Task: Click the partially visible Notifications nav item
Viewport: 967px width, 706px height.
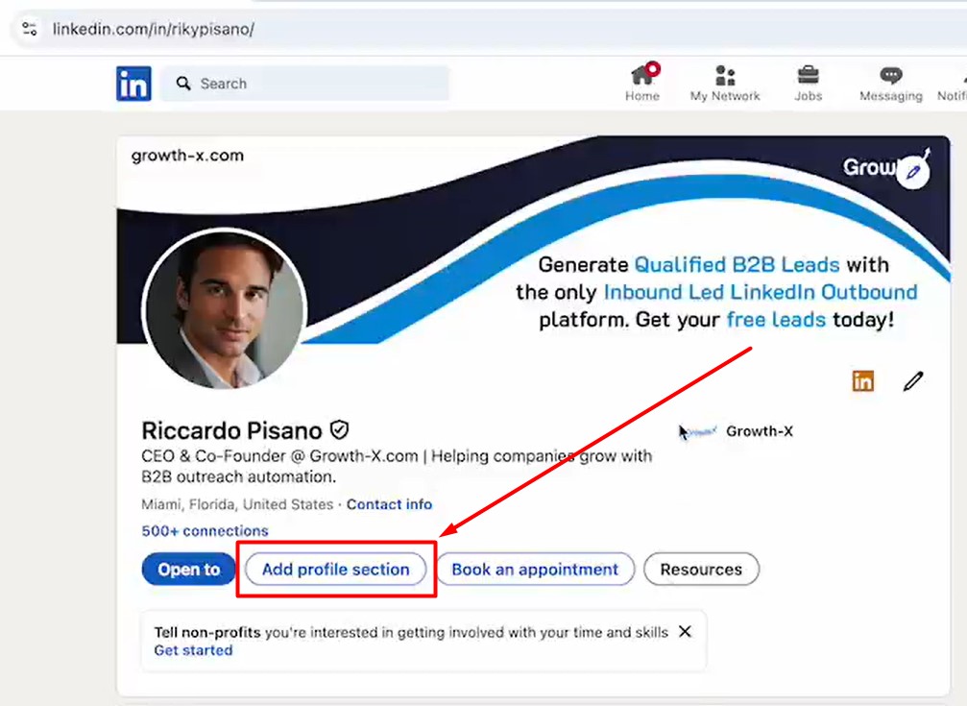Action: coord(953,83)
